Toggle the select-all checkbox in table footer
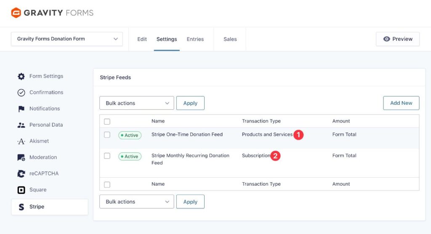Screen dimensions: 431x234 click(107, 184)
